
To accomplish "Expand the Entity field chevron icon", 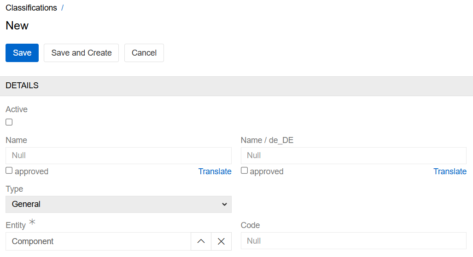I will [201, 241].
